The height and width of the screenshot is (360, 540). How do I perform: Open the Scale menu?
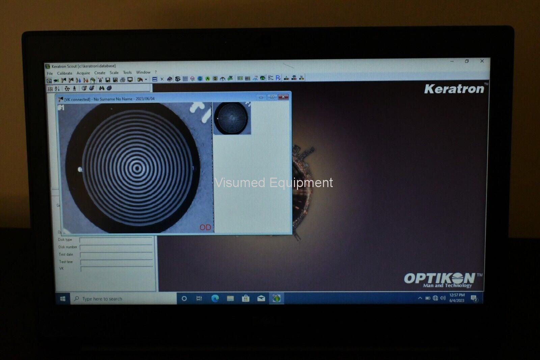114,73
